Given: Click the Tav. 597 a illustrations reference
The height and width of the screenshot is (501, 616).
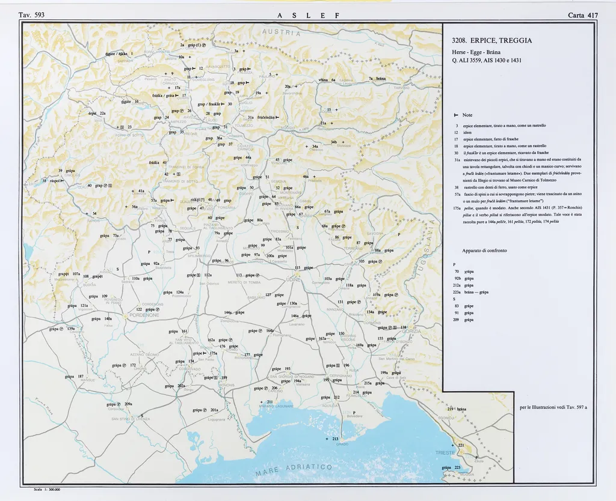Looking at the screenshot, I should pyautogui.click(x=553, y=408).
